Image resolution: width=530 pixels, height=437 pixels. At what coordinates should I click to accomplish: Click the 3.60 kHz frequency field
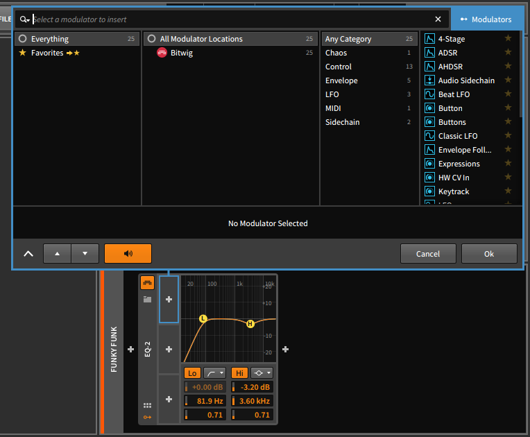pos(252,401)
